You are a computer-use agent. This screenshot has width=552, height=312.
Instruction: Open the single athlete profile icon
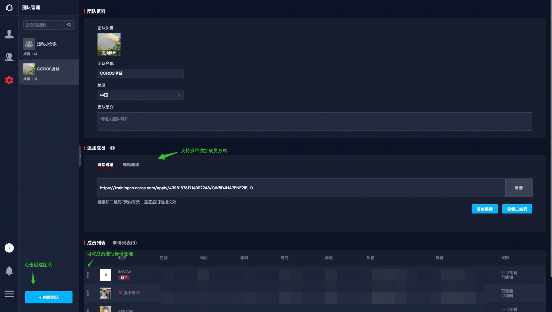9,34
